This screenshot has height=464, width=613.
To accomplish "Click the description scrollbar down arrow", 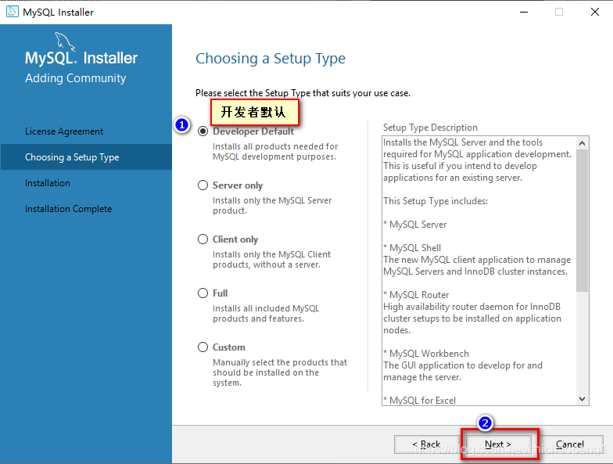I will (582, 399).
